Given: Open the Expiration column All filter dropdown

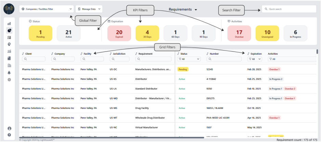Looking at the screenshot, I should point(255,59).
